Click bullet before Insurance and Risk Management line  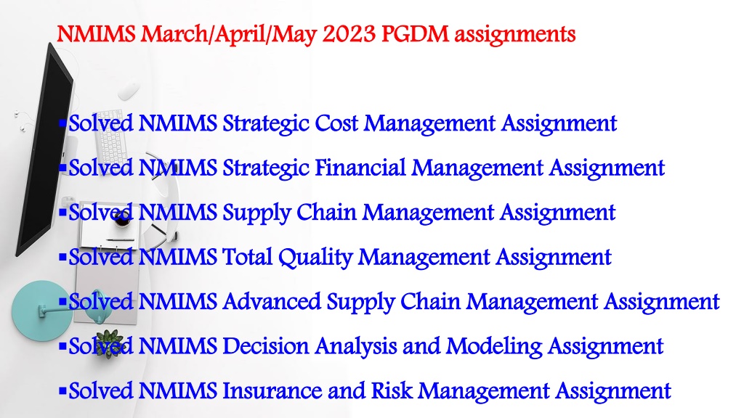pos(62,391)
